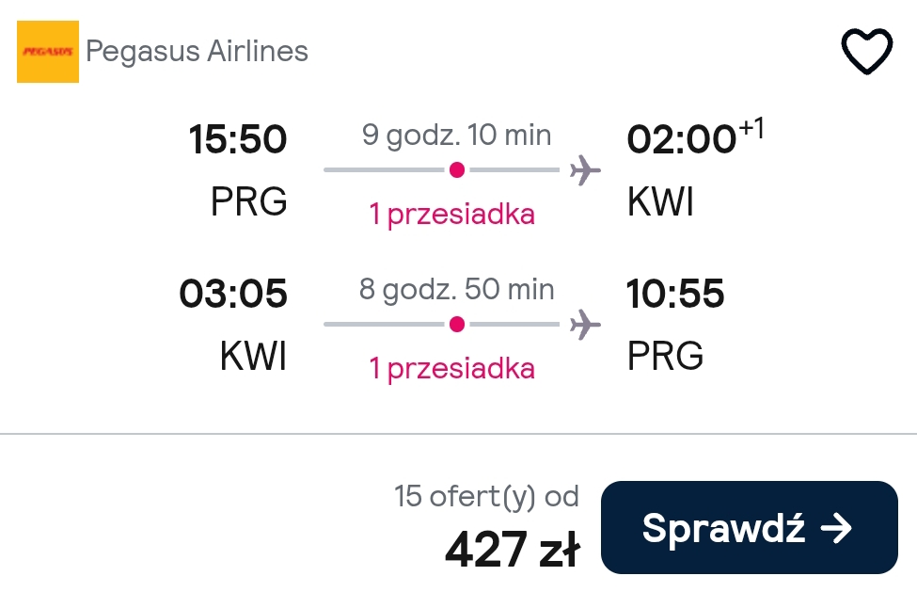This screenshot has height=592, width=917.
Task: Click the outbound stopover pink dot
Action: 457,170
